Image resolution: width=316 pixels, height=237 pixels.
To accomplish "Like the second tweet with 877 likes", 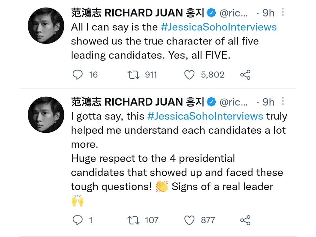I will coord(190,220).
